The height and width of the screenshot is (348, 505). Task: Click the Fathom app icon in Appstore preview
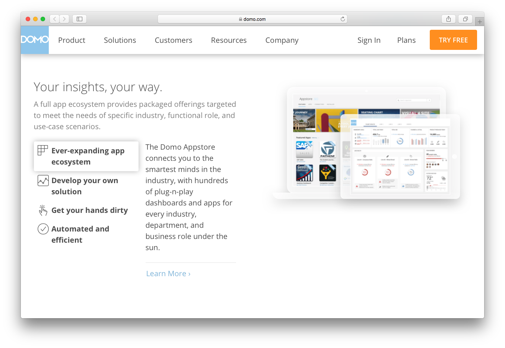[x=328, y=149]
